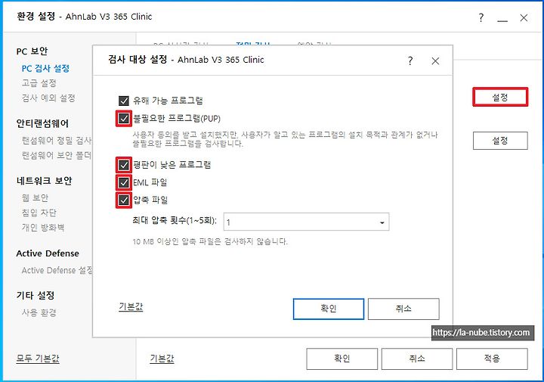
Task: Toggle 평판이 낮은 프로그램 checkbox
Action: pyautogui.click(x=124, y=165)
